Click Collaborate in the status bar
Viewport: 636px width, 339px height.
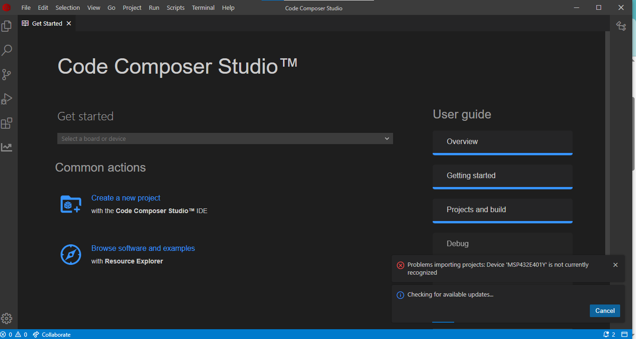[x=52, y=334]
